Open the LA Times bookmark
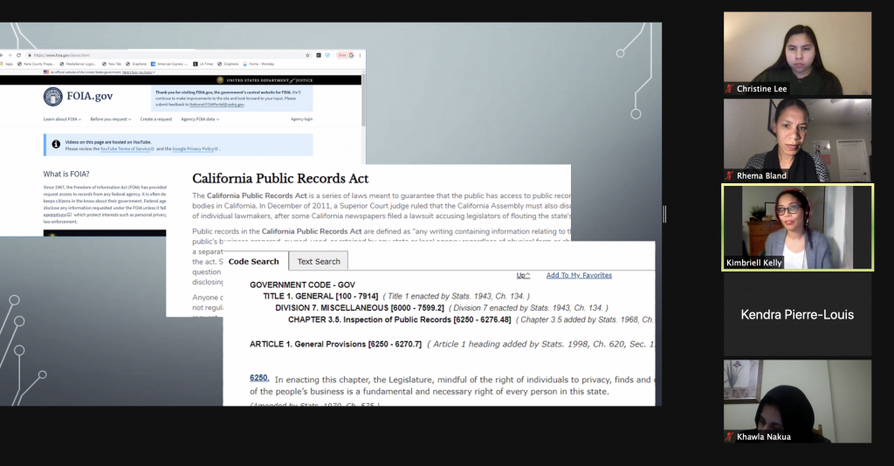Viewport: 894px width, 466px height. coord(203,64)
